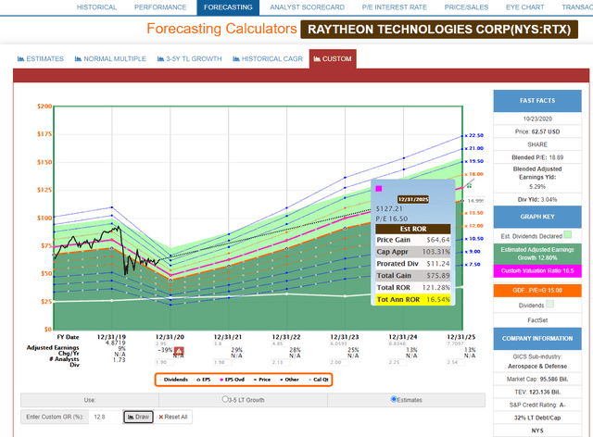Edit the 12/31/24 earnings estimate field
Viewport: 593px width, 437px height.
click(x=397, y=343)
